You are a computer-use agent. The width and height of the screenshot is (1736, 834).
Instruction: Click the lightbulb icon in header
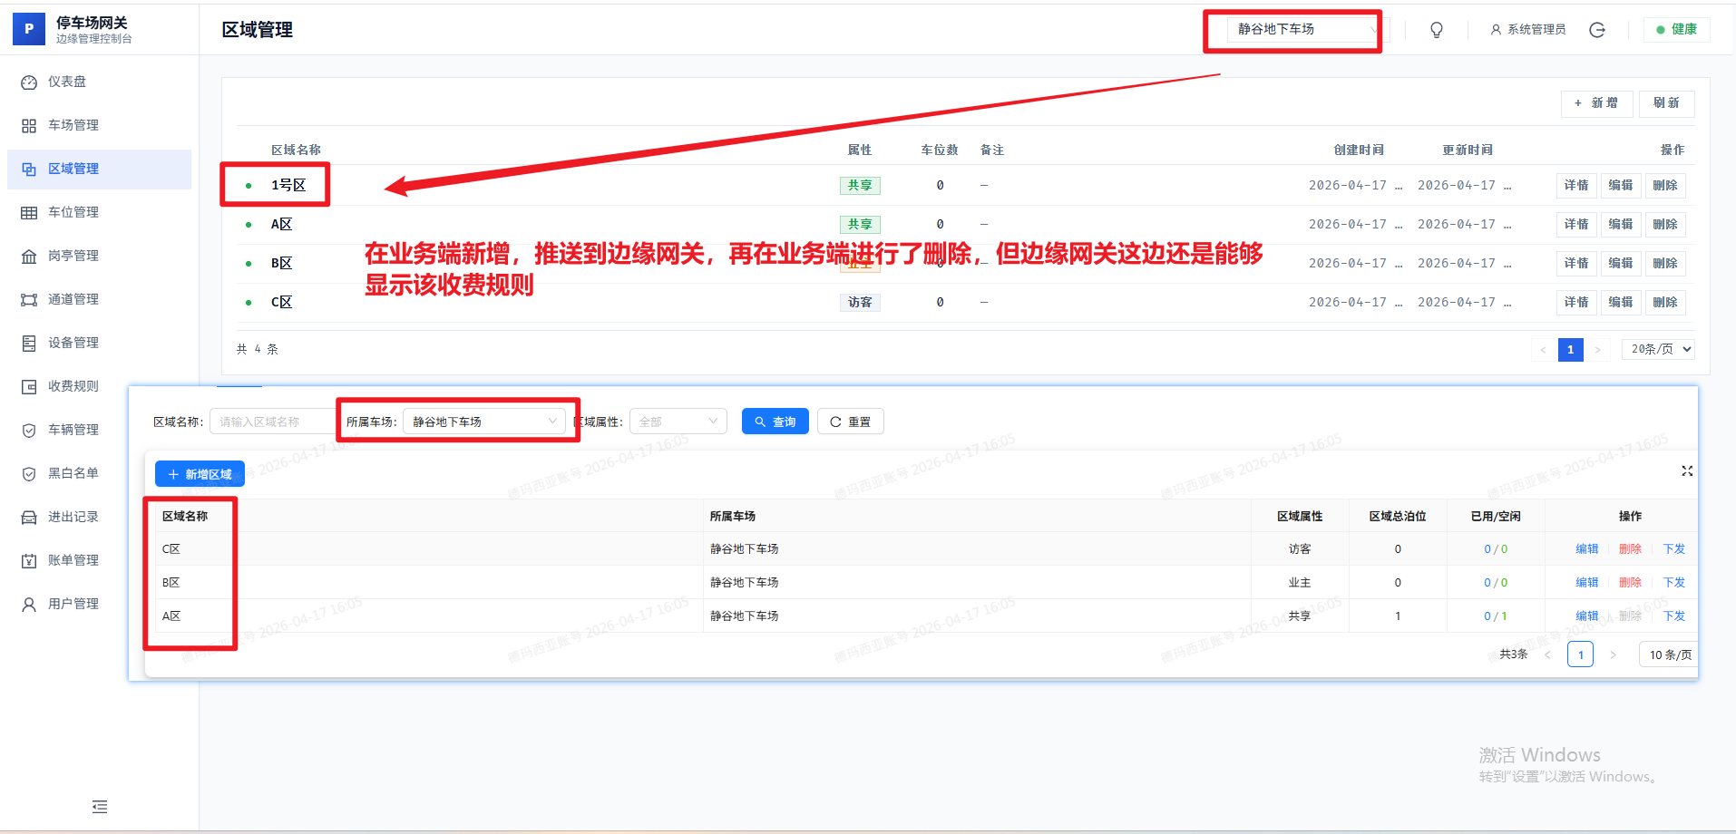click(1437, 30)
